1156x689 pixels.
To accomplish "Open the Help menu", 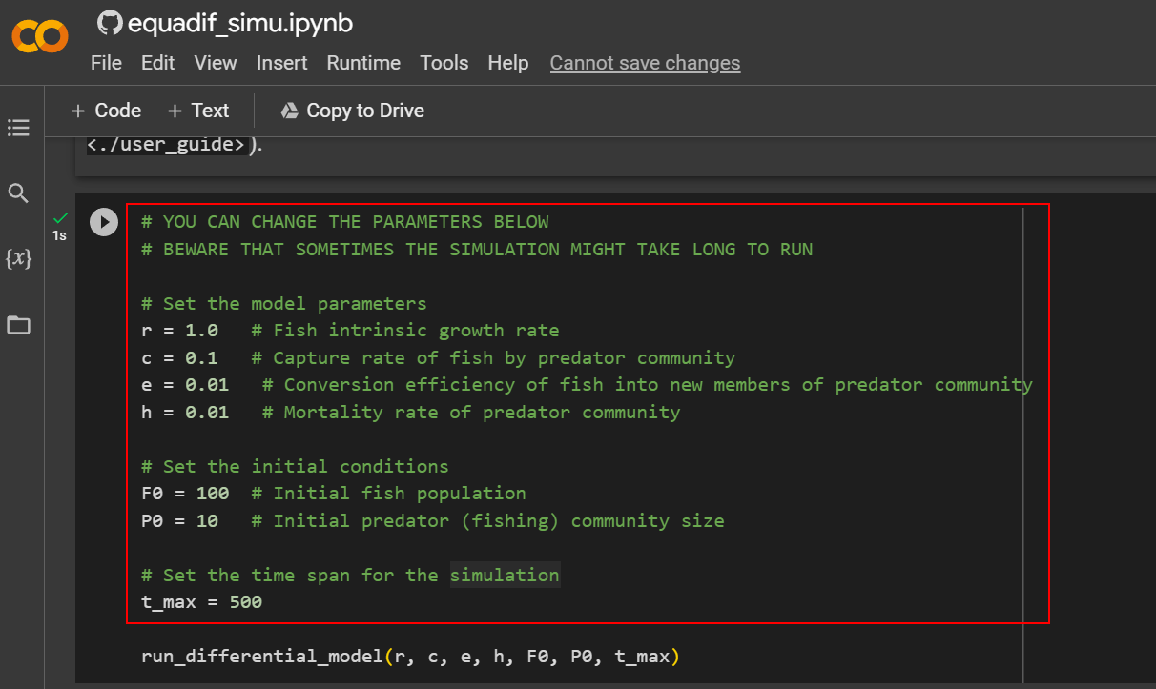I will [507, 63].
